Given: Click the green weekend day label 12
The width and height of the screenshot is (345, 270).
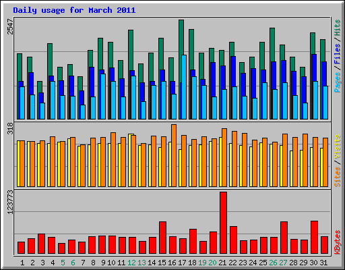Looking at the screenshot, I should click(131, 263).
